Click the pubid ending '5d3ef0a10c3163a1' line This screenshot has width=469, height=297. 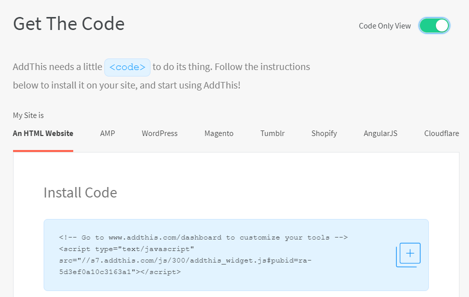(x=120, y=272)
